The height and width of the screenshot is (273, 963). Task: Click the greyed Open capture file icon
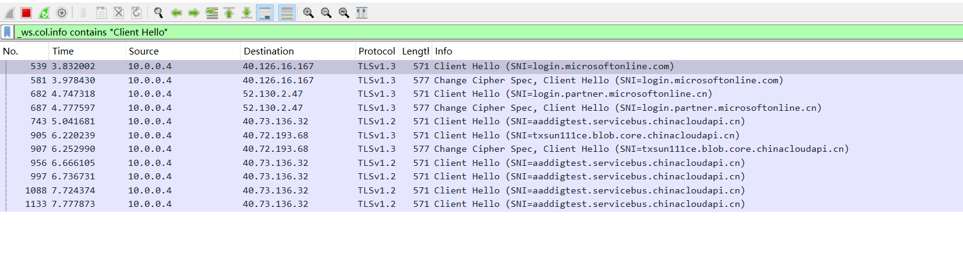[84, 13]
